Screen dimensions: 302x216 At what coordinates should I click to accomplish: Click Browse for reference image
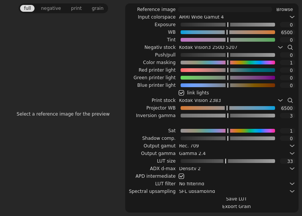285,9
